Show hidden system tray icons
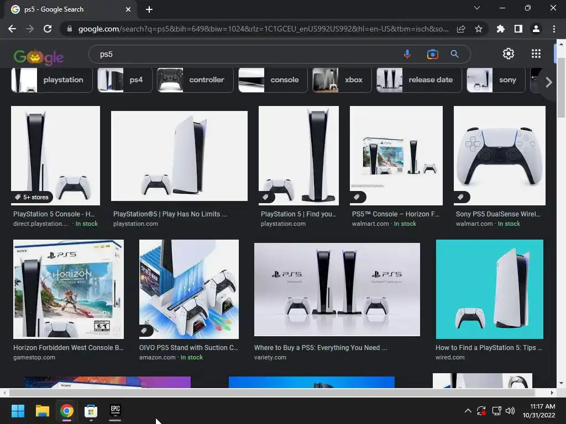566x424 pixels. 468,411
